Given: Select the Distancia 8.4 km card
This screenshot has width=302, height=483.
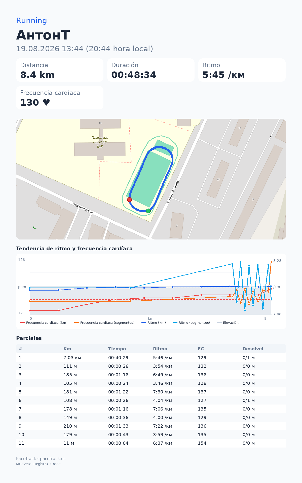Looking at the screenshot, I should pos(60,70).
